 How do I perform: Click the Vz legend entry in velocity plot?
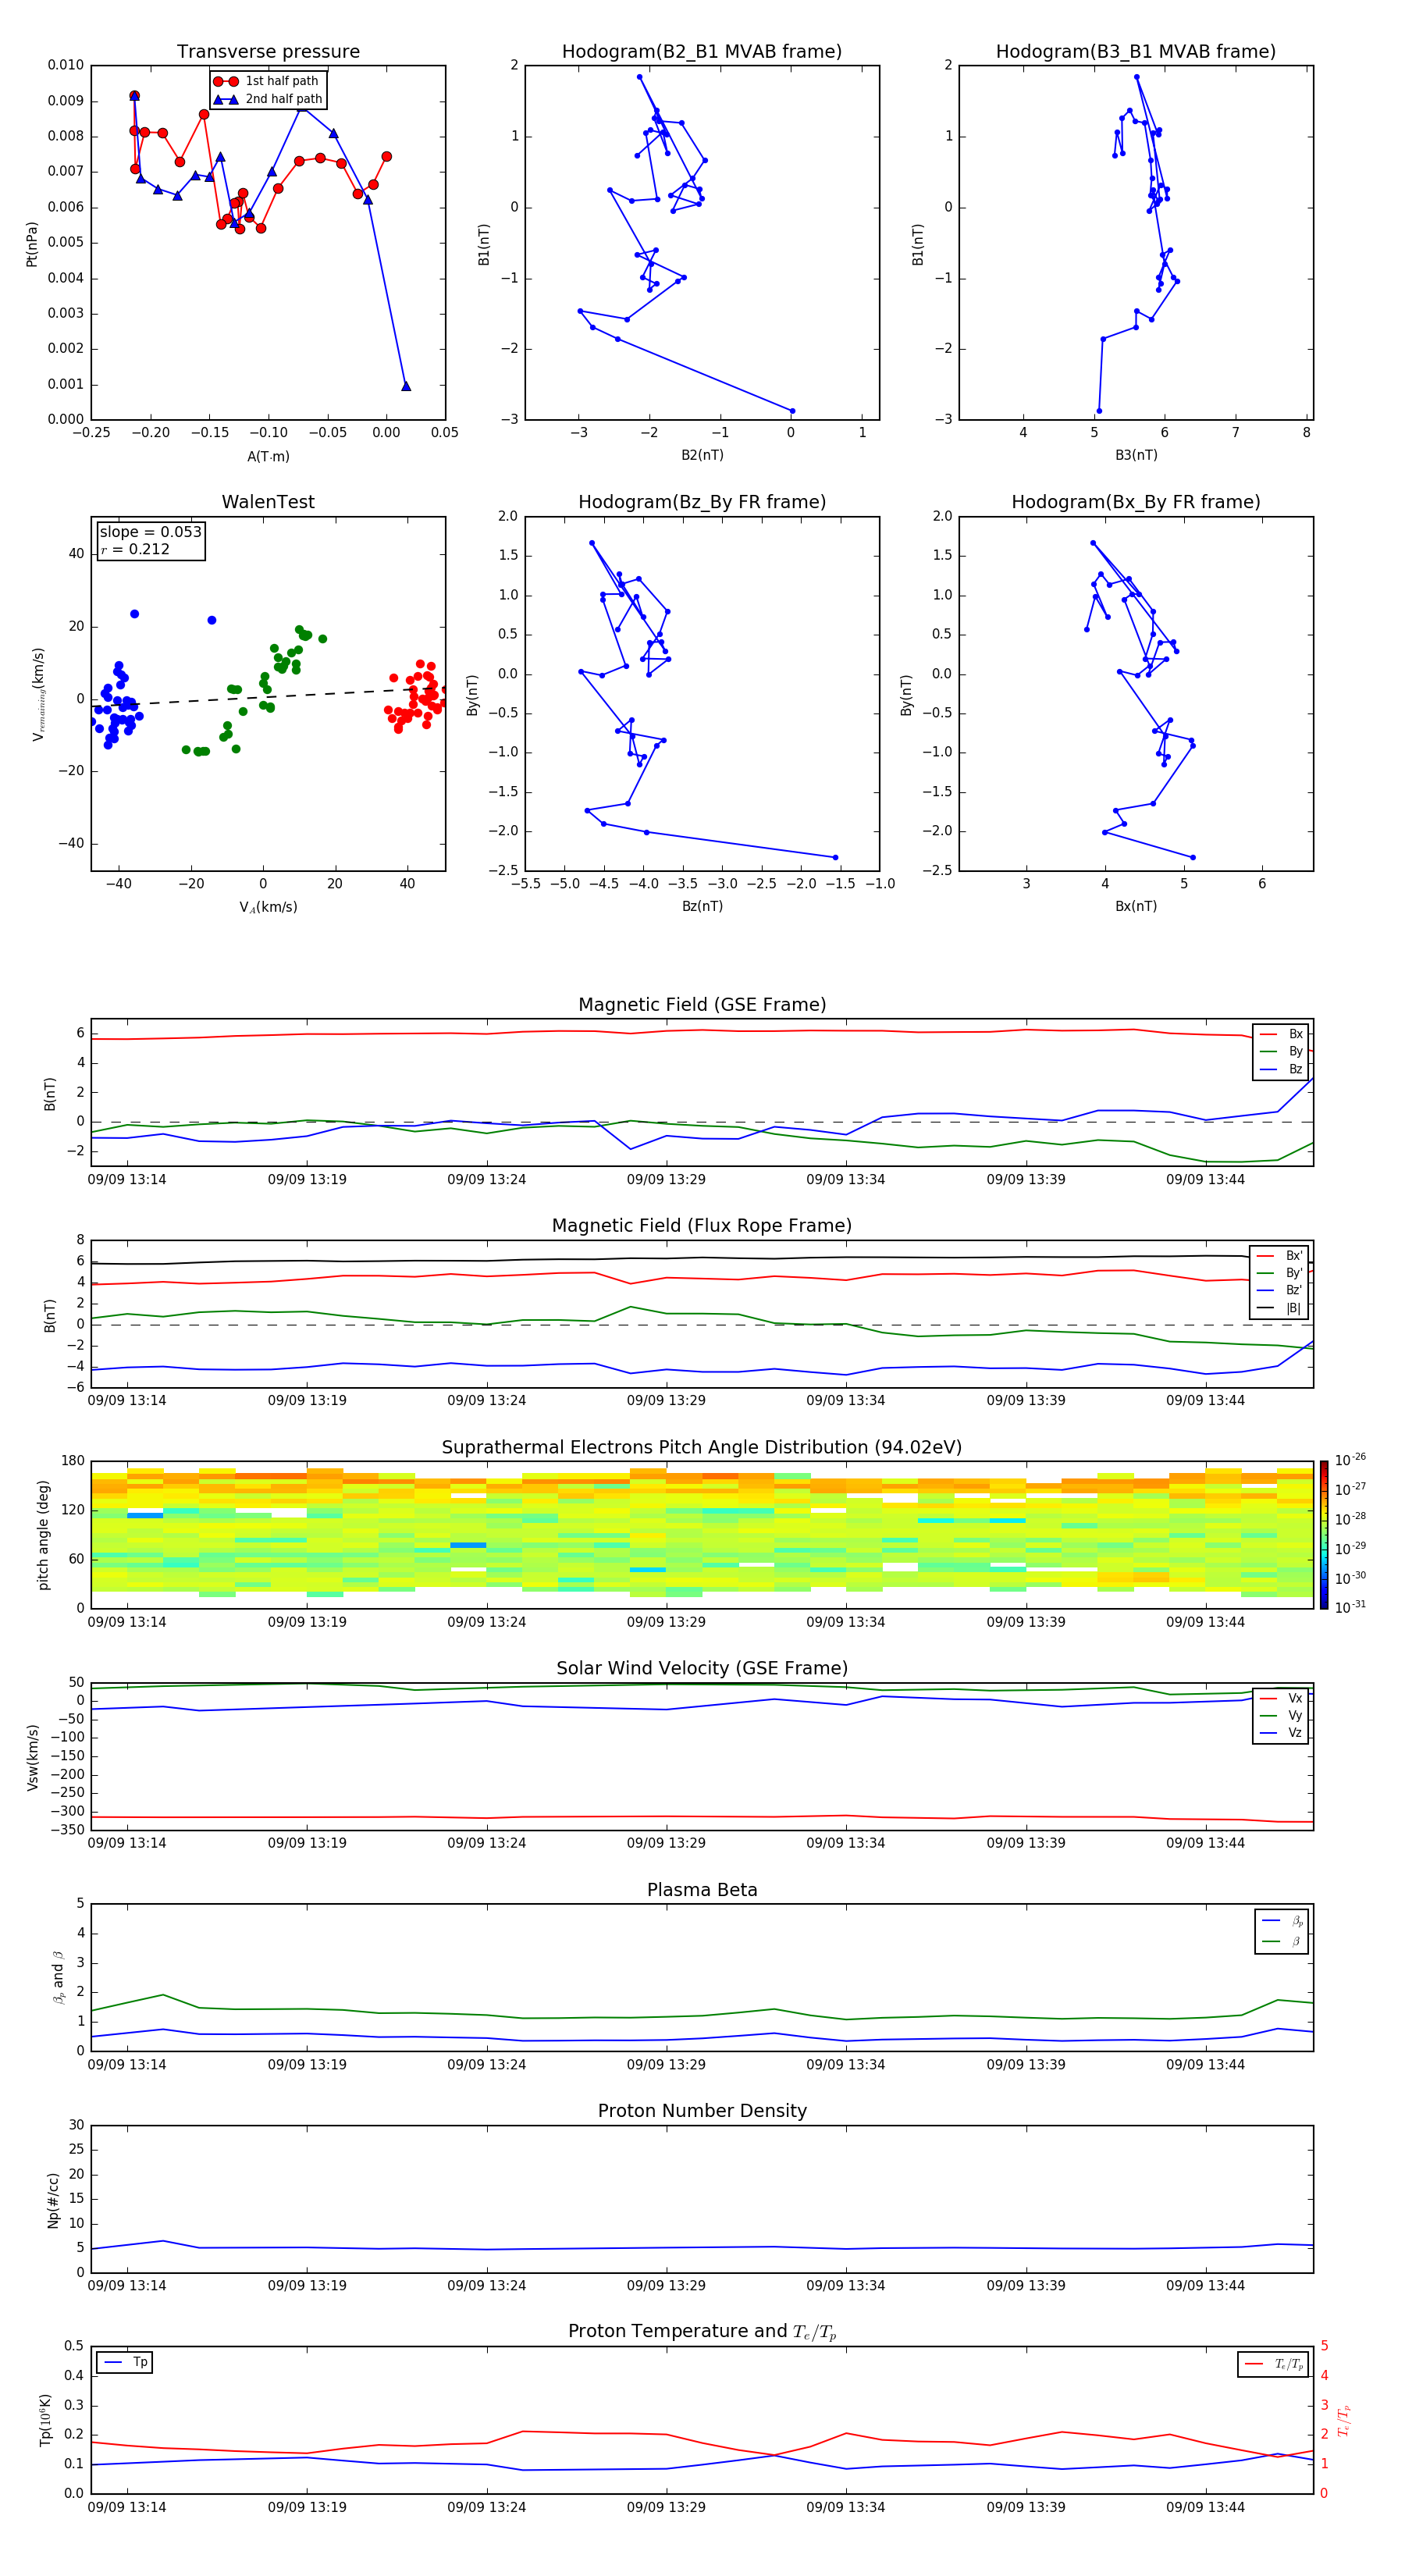(1282, 1733)
